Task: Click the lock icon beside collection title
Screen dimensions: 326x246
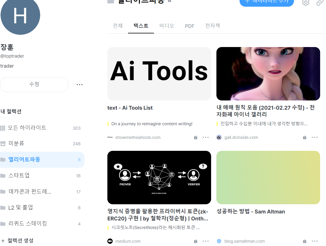Action: 170,1
